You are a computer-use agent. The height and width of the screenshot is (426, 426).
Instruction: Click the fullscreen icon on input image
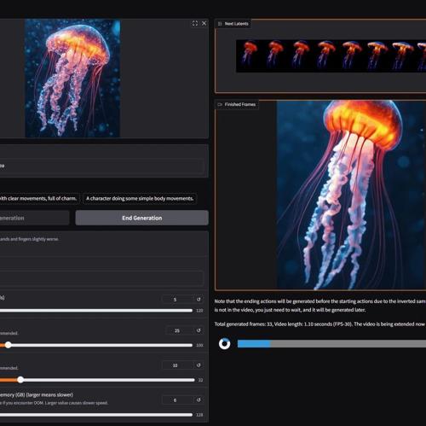[x=195, y=23]
